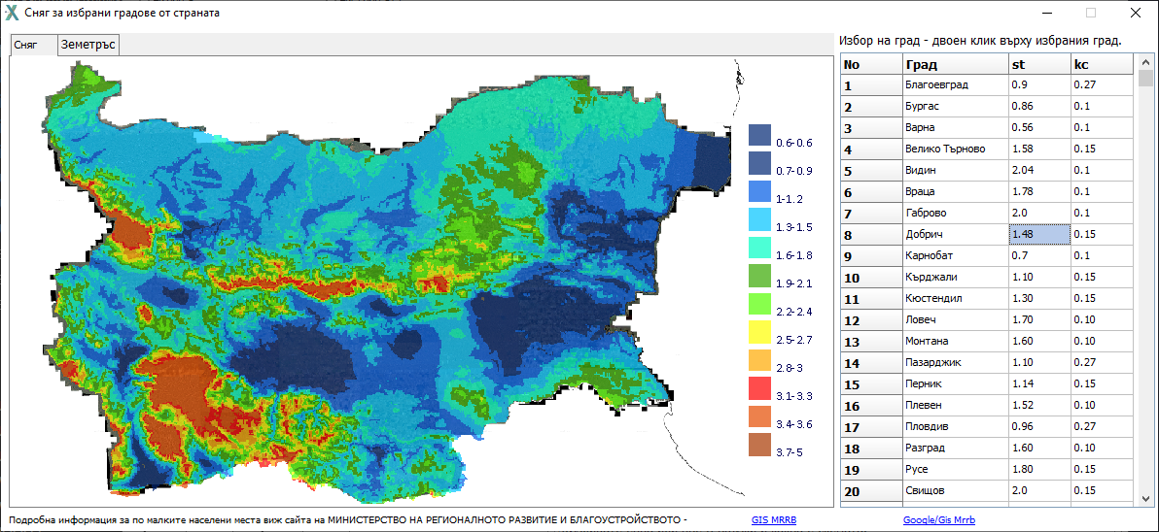Image resolution: width=1159 pixels, height=532 pixels.
Task: Click row header number 10
Action: click(870, 278)
